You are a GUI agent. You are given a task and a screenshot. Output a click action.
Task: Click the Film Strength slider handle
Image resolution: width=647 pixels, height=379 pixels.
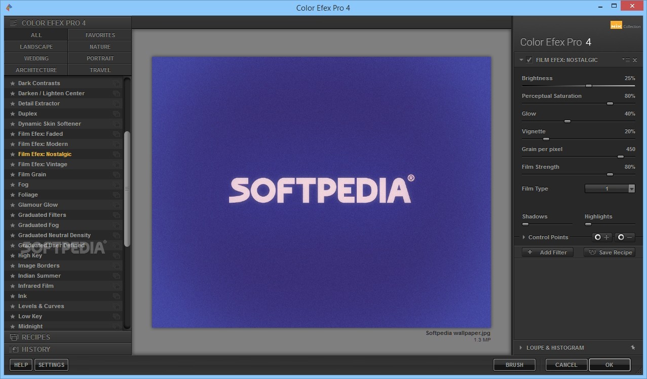point(610,175)
